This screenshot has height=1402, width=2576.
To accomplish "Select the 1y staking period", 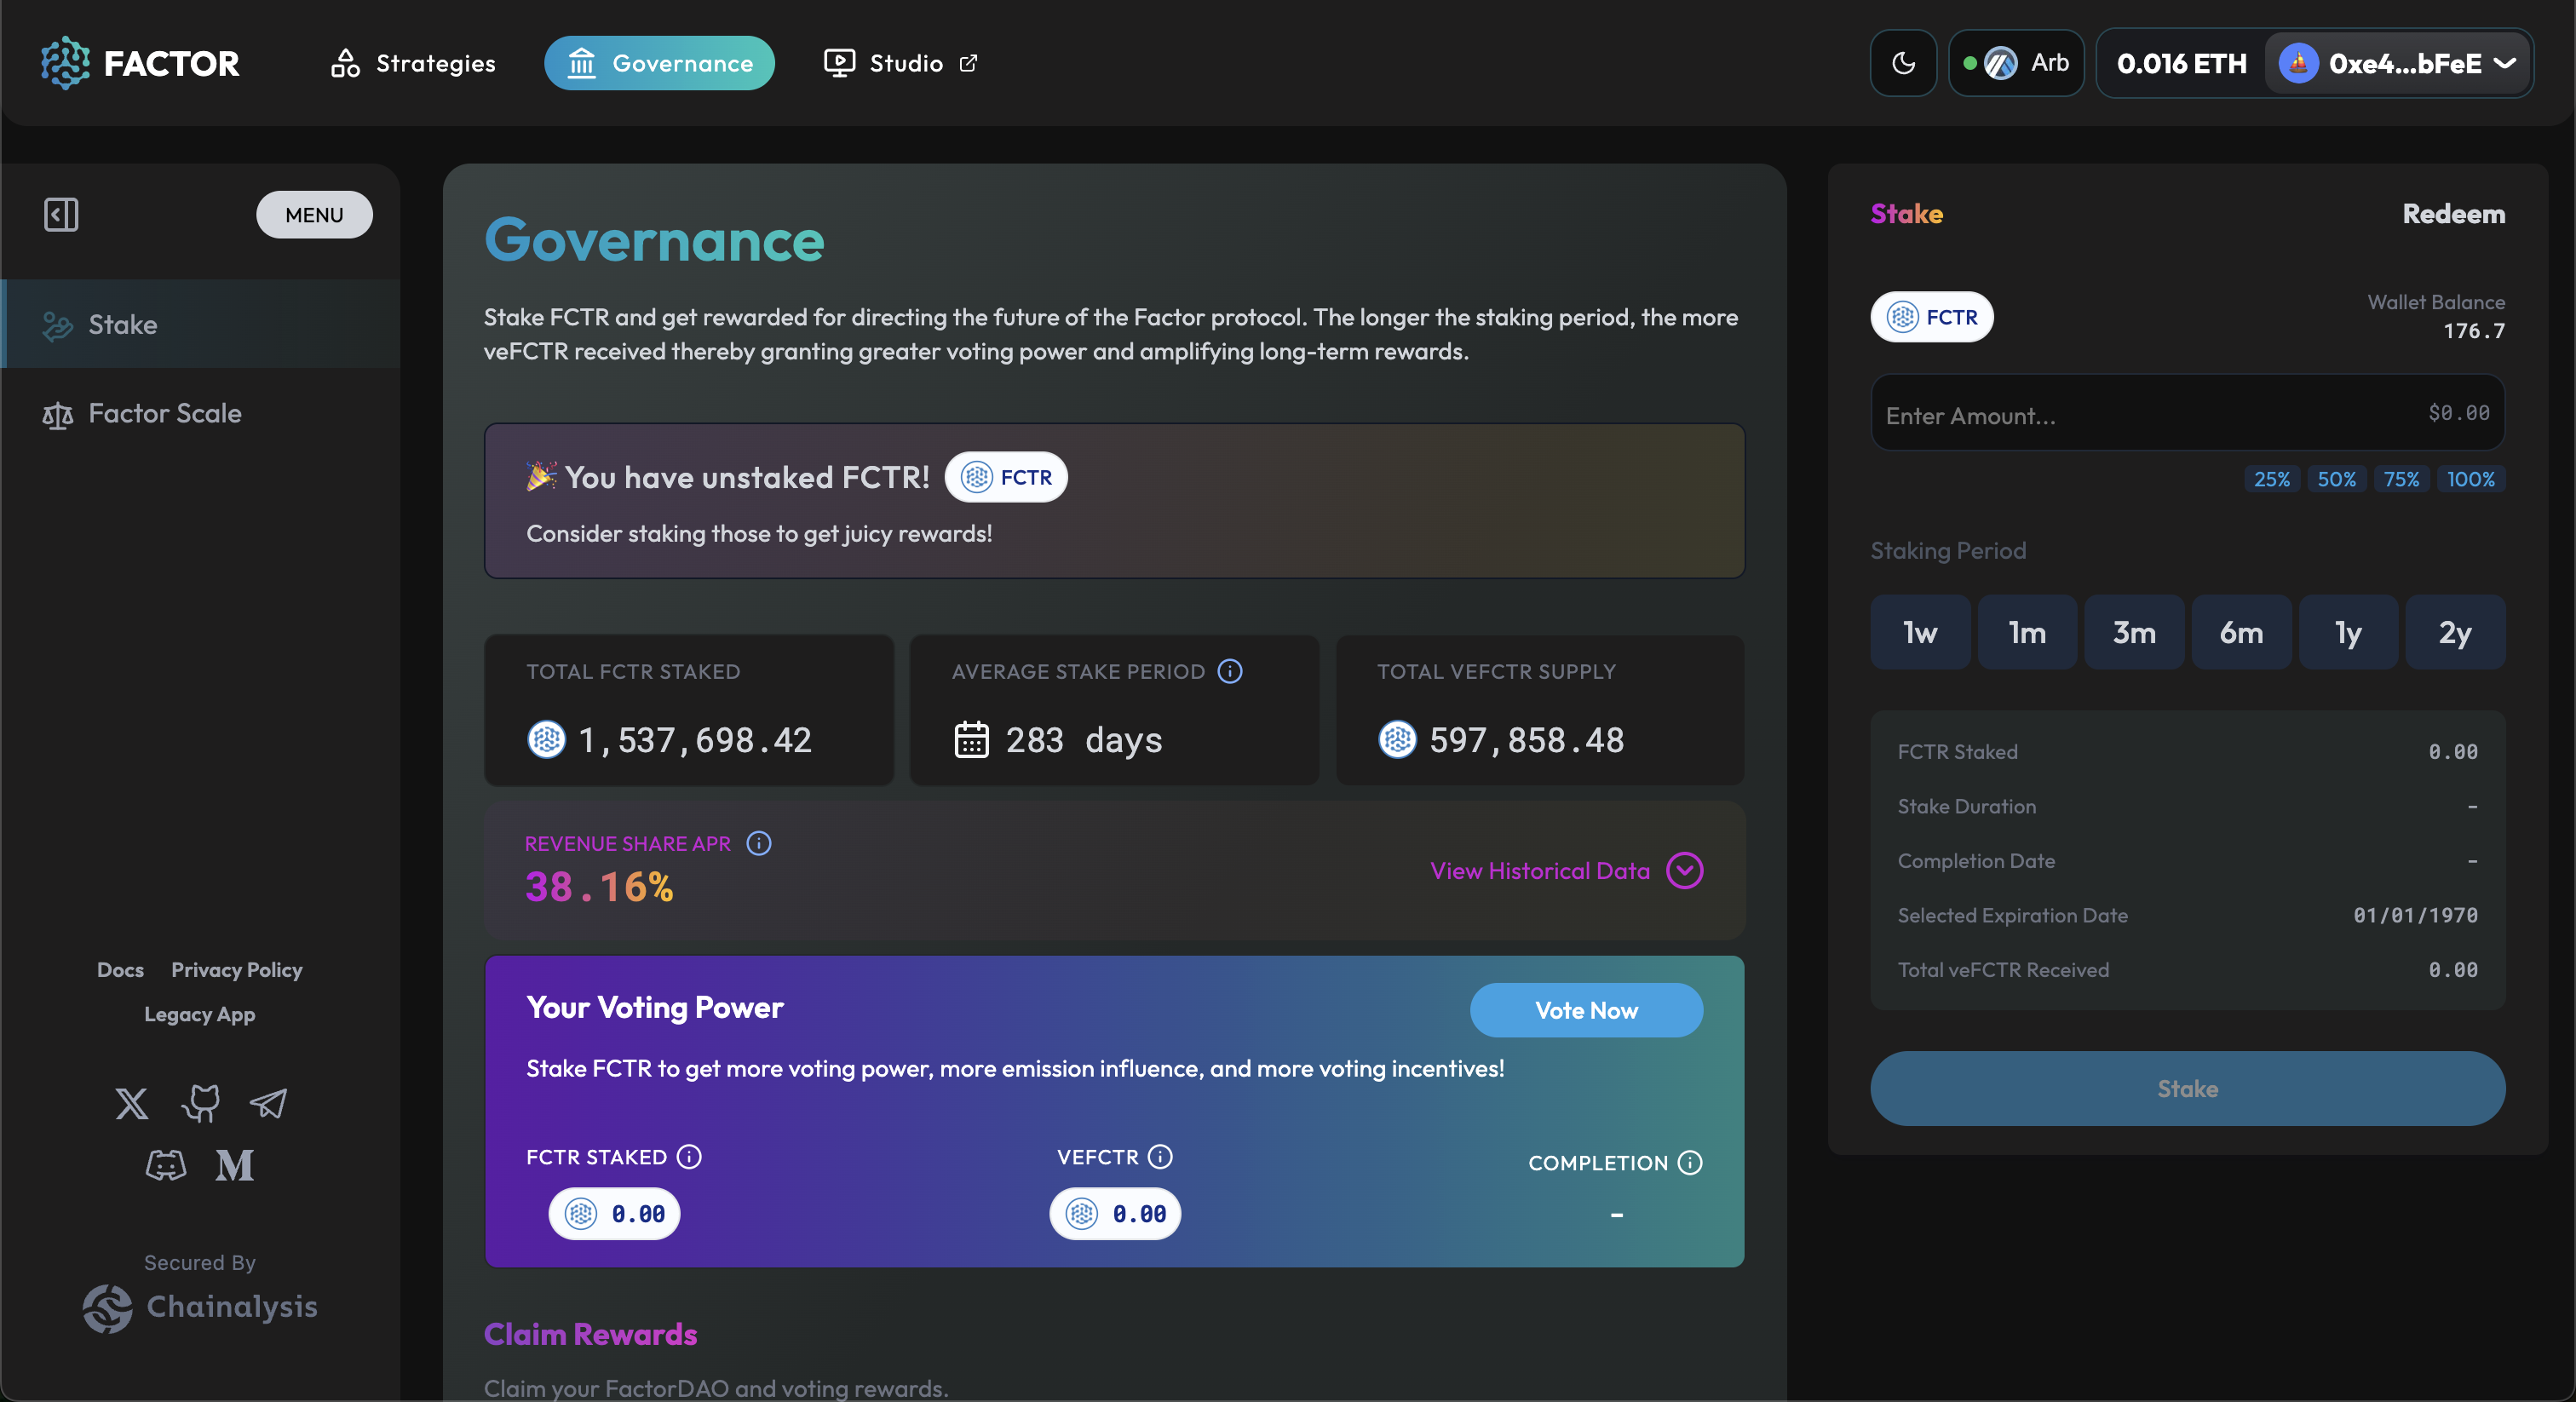I will pos(2347,632).
